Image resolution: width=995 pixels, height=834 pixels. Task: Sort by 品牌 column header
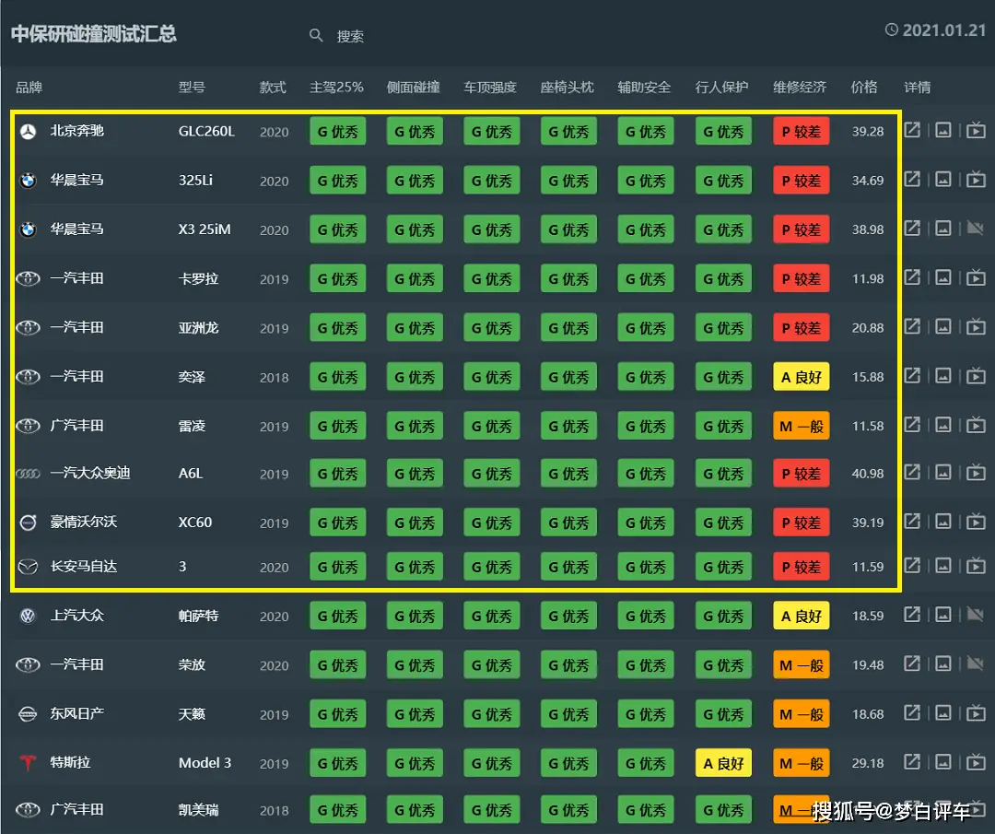pyautogui.click(x=29, y=87)
